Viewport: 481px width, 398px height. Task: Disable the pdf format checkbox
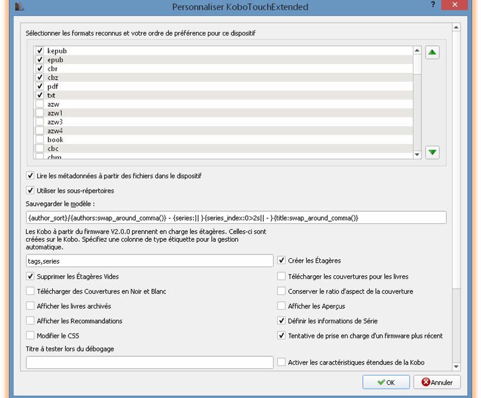(x=40, y=86)
